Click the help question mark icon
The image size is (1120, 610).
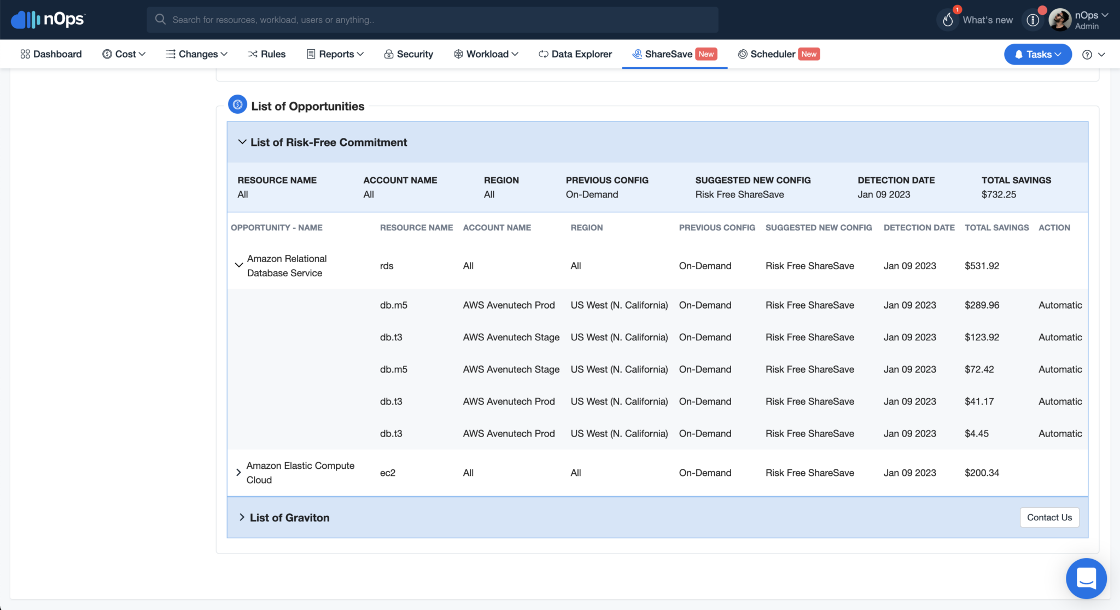[1087, 54]
